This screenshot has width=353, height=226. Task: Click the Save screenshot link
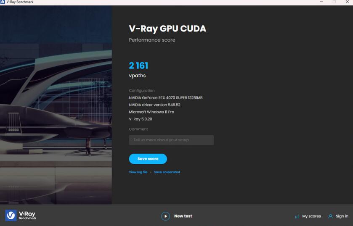167,172
